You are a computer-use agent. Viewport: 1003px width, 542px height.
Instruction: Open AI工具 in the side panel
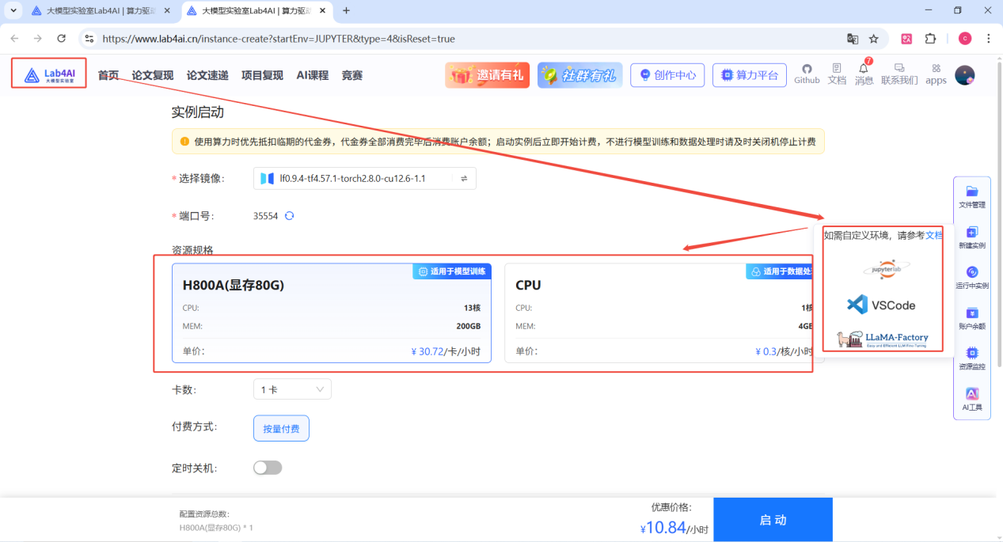(x=972, y=399)
